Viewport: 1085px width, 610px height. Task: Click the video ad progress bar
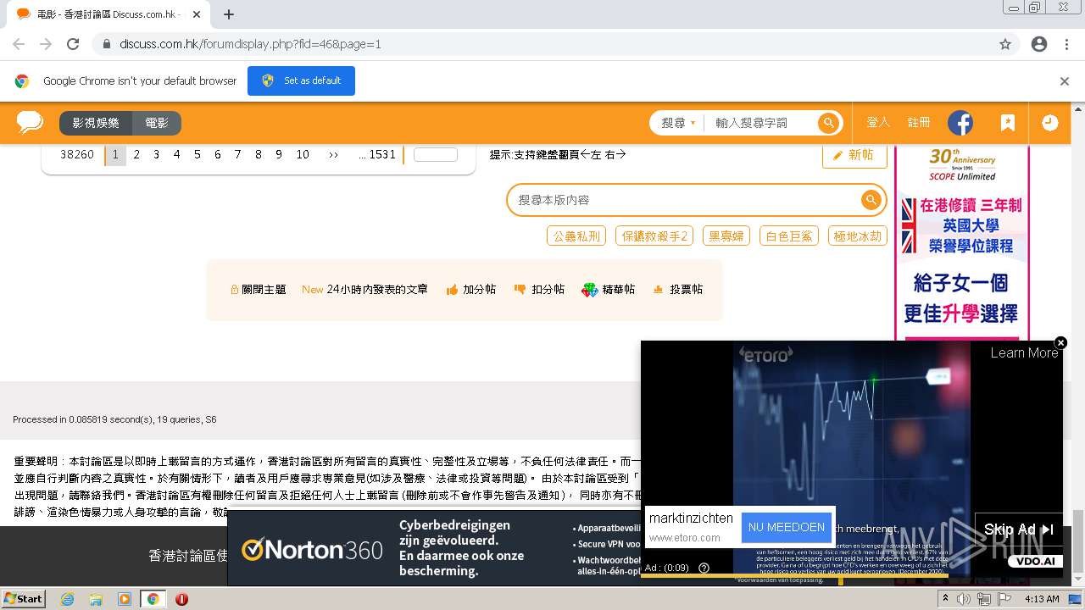[851, 576]
